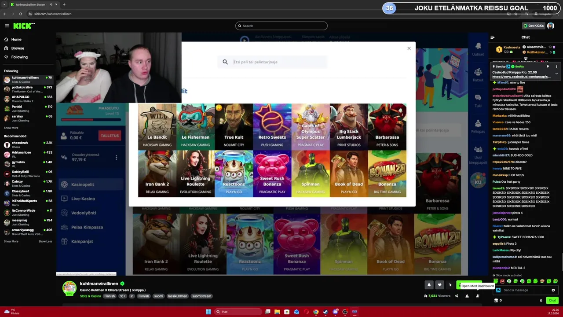Close the game search popup with the X
Screen dimensions: 563x317
409,48
